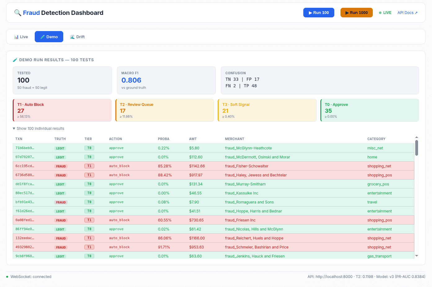Click the PROBA column header
Viewport: 432px width, 287px height.
point(164,139)
